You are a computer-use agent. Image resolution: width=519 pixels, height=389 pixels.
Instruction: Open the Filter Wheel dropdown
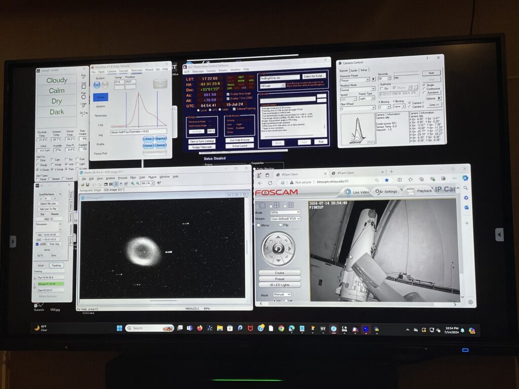(x=358, y=108)
